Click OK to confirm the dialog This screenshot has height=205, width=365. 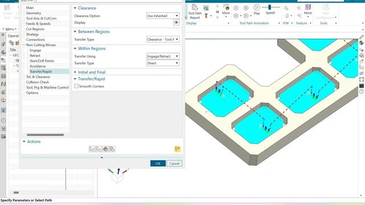pos(158,163)
